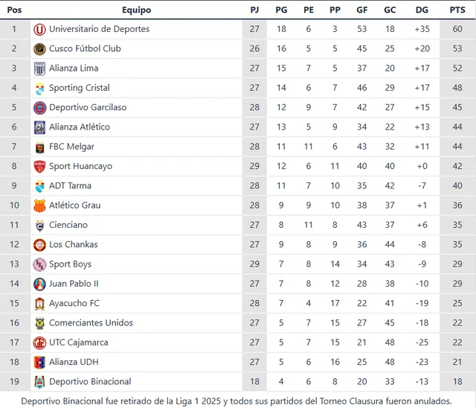476x408 pixels.
Task: Select the FBC Melgar crest icon
Action: 39,147
